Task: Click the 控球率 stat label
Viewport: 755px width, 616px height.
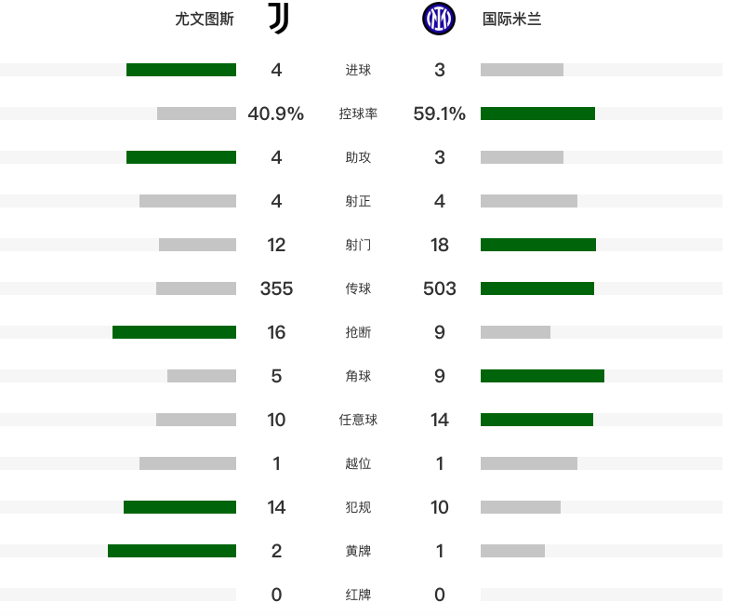Action: pos(358,114)
